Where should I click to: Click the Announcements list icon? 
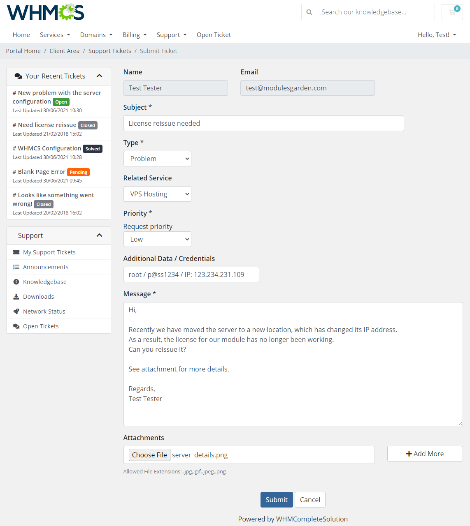point(16,267)
